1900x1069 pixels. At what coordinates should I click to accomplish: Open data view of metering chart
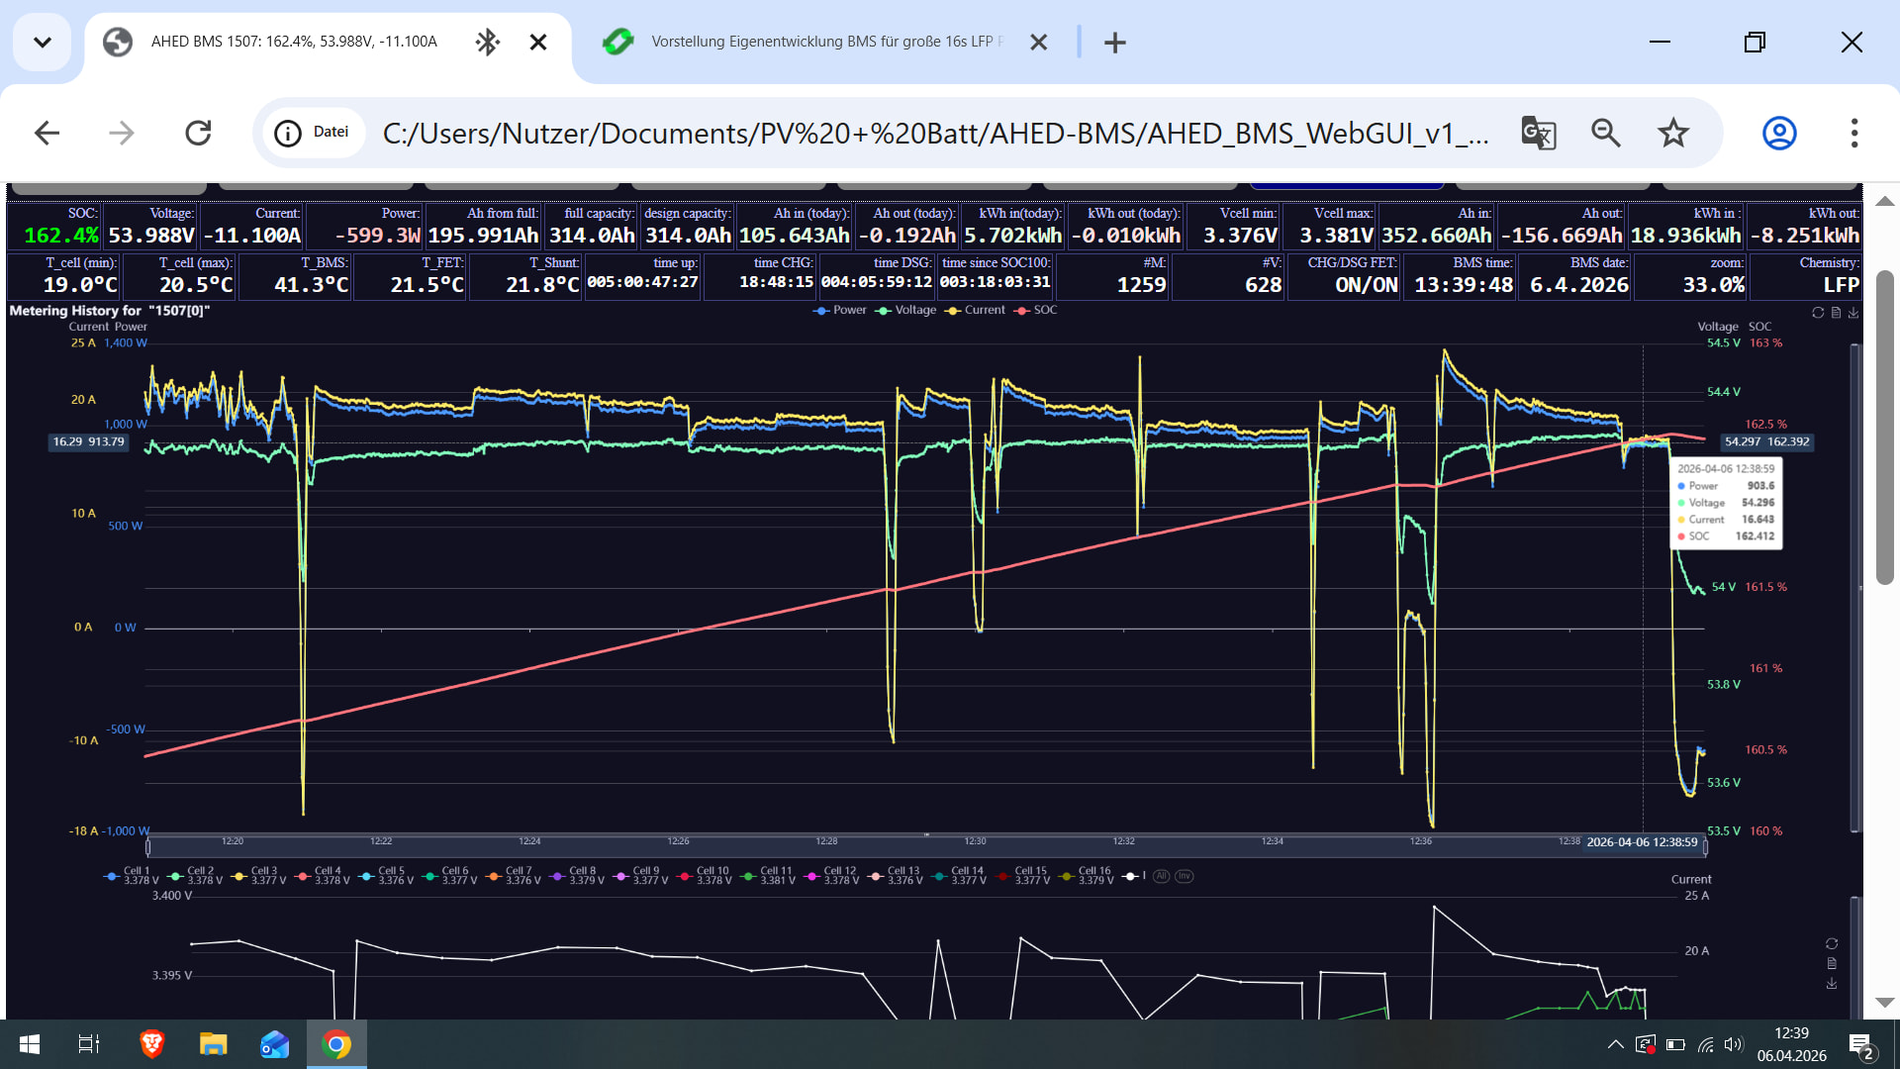(1836, 313)
